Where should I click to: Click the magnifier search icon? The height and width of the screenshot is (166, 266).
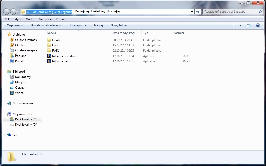pos(260,12)
